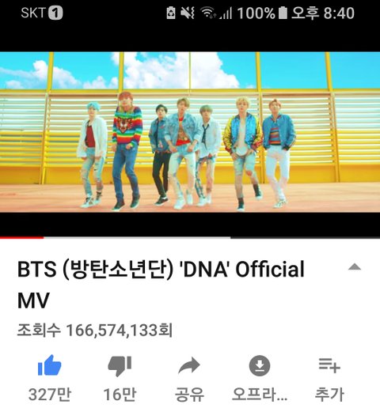Collapse the video description with the arrow
Image resolution: width=380 pixels, height=408 pixels.
click(x=355, y=267)
